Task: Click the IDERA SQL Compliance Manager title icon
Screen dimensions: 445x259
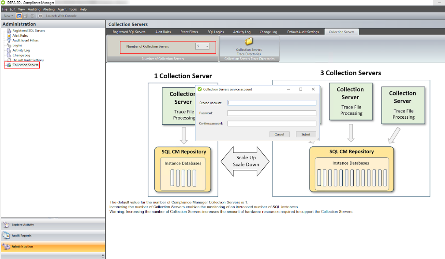Action: [3, 3]
